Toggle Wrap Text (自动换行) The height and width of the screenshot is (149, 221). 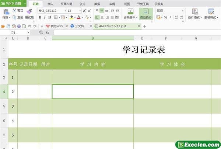[146, 14]
